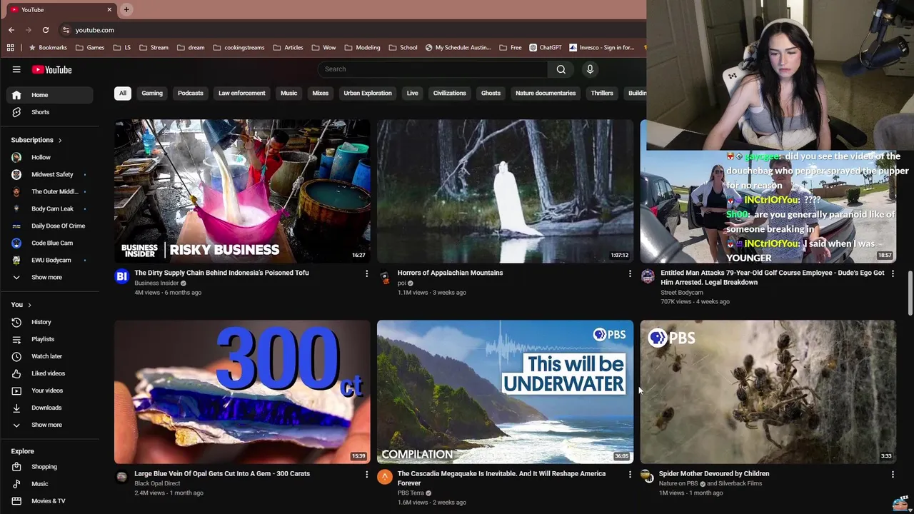Select the Urban Exploration filter chip

(x=368, y=93)
